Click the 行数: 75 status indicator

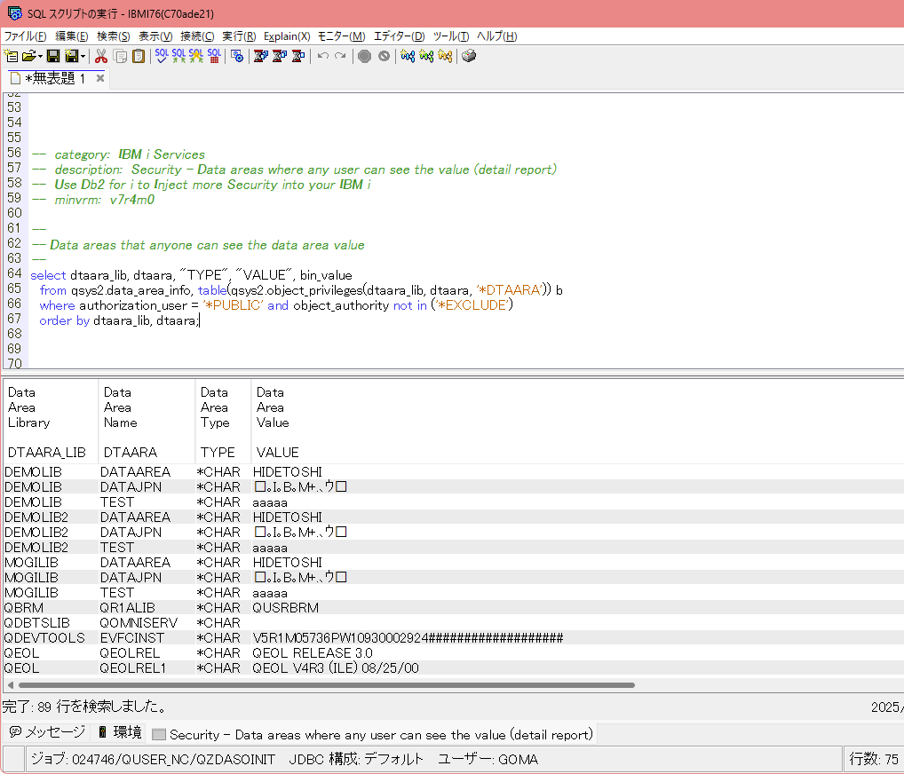(874, 759)
